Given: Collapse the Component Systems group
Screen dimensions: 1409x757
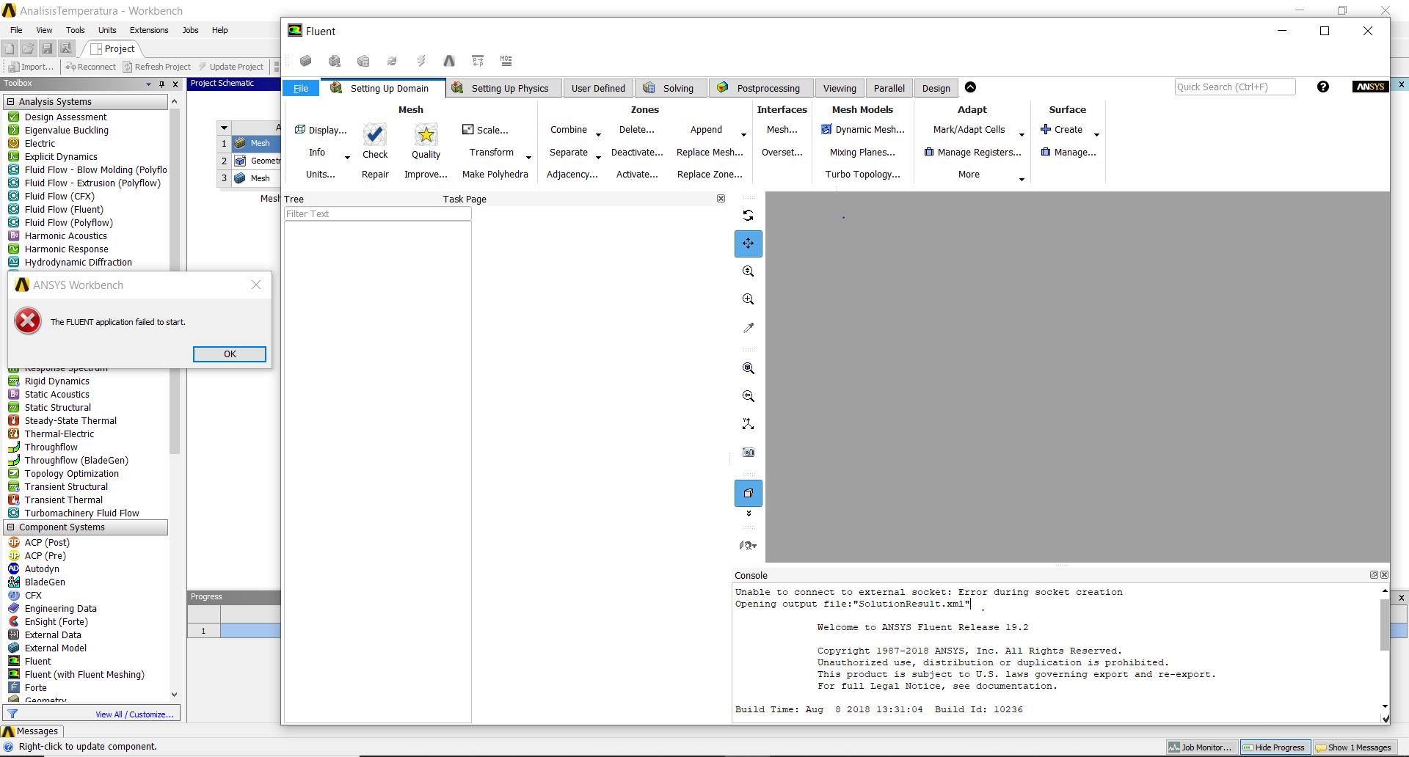Looking at the screenshot, I should tap(10, 527).
